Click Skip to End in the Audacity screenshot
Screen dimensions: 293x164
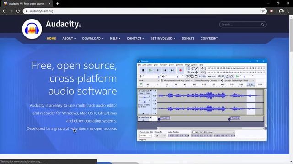tap(172, 70)
